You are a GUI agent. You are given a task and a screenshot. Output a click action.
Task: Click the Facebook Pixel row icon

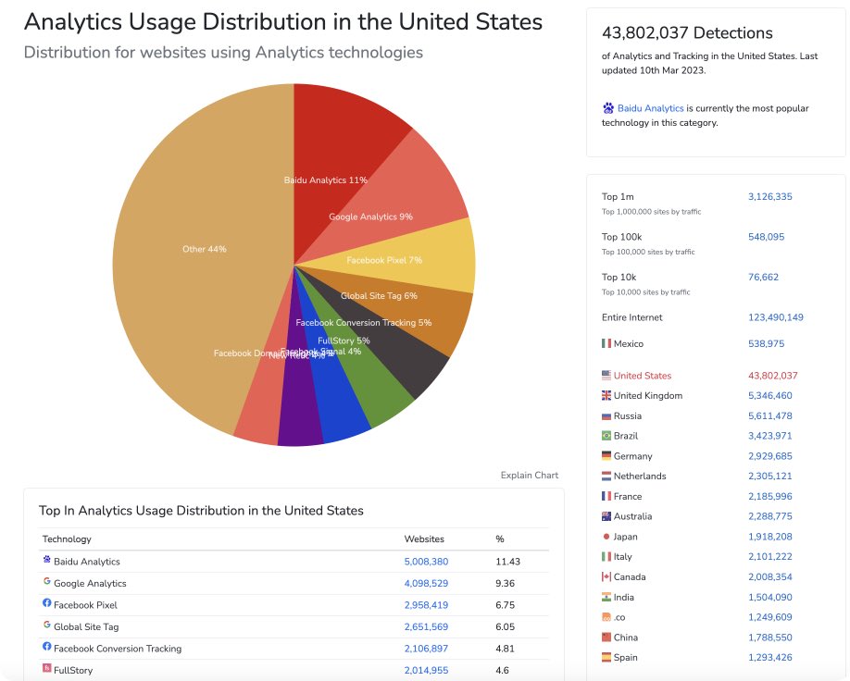point(47,603)
